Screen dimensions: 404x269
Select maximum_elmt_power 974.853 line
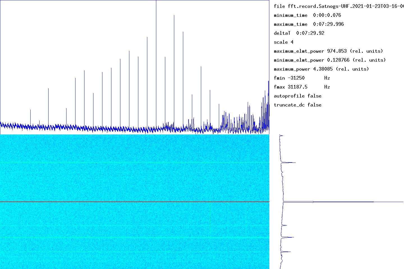tap(329, 51)
